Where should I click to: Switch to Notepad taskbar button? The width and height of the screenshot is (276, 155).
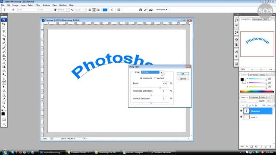pos(135,152)
